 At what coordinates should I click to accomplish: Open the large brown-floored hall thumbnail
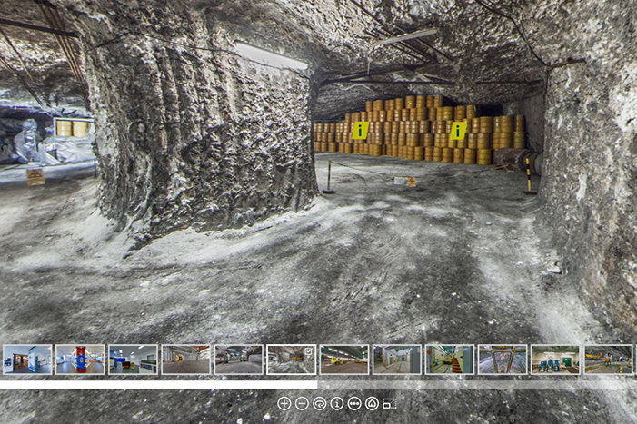click(x=185, y=360)
